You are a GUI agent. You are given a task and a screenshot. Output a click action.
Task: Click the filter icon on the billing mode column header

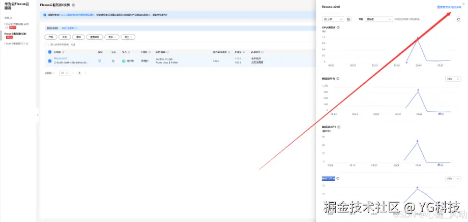click(262, 52)
